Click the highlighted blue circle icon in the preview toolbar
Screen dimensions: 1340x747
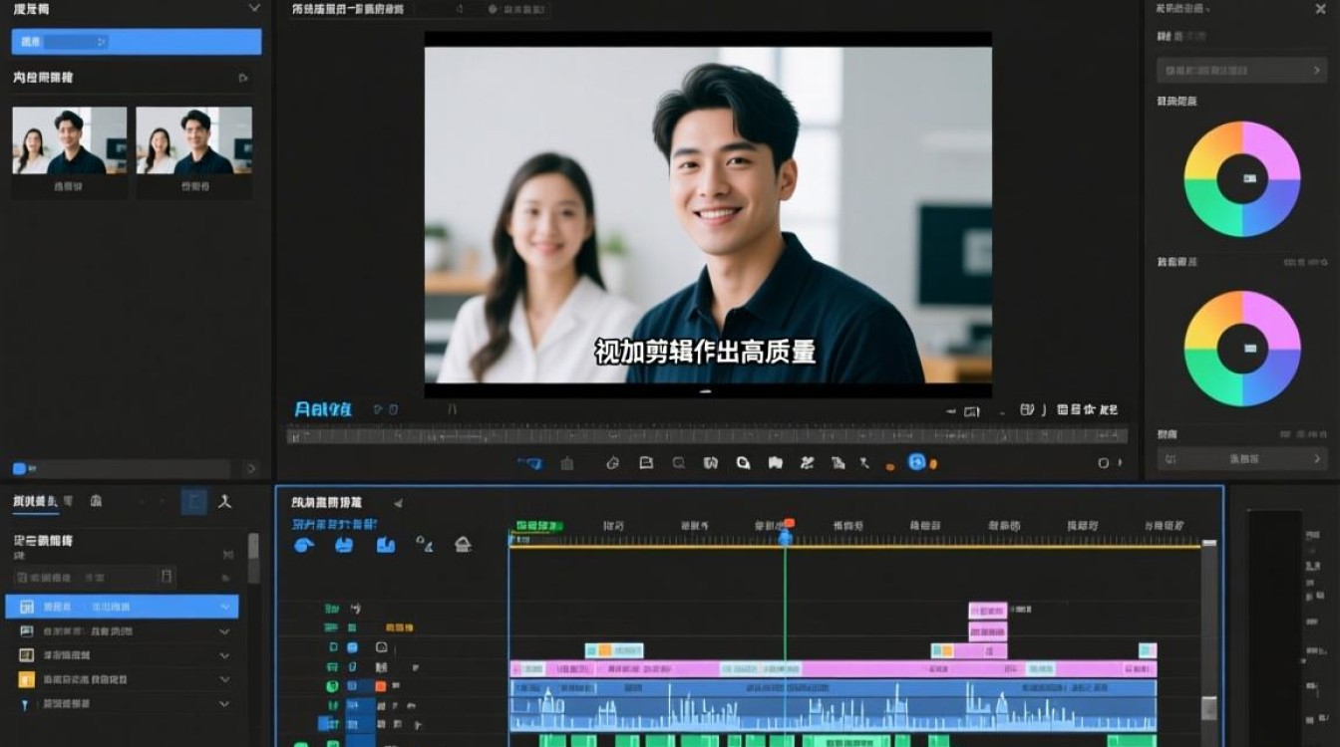[x=917, y=462]
